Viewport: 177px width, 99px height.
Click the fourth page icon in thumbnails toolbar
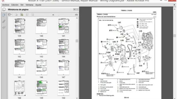33,15
